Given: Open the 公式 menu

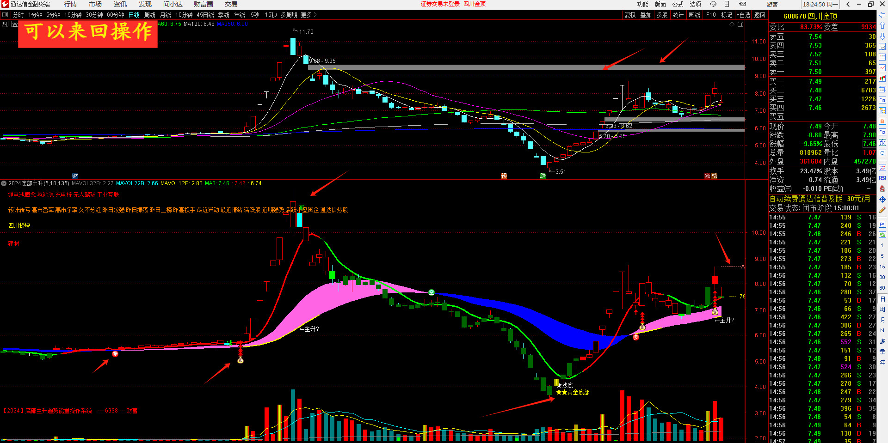Looking at the screenshot, I should (x=678, y=4).
